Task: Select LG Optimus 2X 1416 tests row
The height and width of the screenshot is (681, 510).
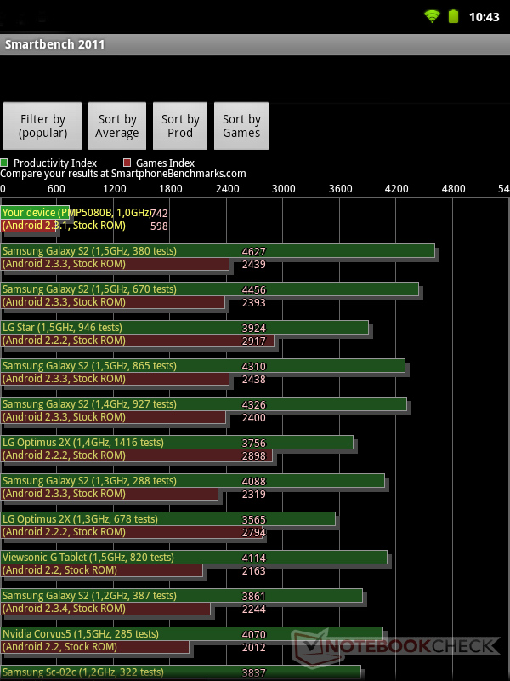Action: point(177,449)
